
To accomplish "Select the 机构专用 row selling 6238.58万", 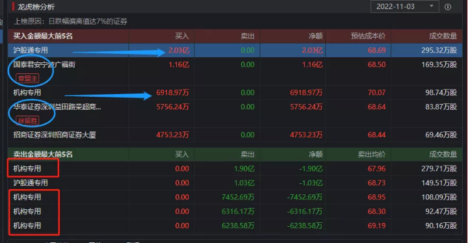I will 235,225.
